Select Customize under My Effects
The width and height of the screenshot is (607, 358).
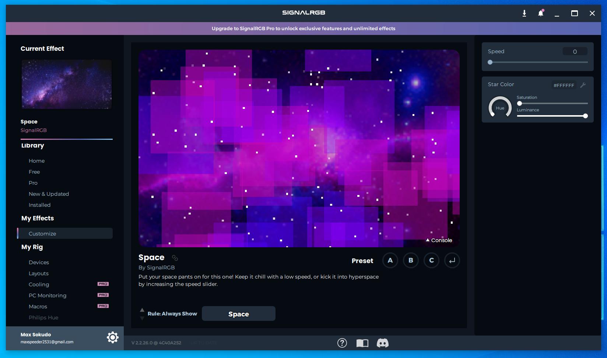coord(65,233)
